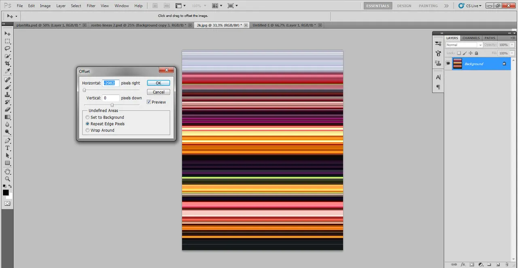This screenshot has height=268, width=518.
Task: Open the blend mode Normal dropdown
Action: pos(464,45)
